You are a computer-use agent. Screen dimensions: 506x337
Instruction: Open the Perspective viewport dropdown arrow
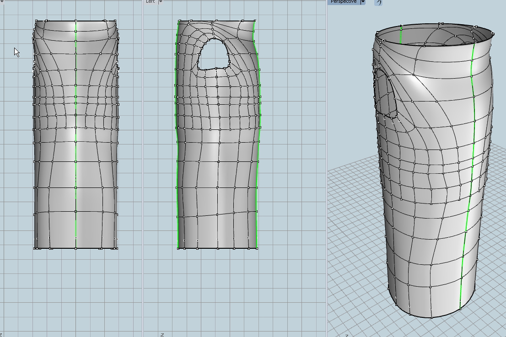coord(363,2)
